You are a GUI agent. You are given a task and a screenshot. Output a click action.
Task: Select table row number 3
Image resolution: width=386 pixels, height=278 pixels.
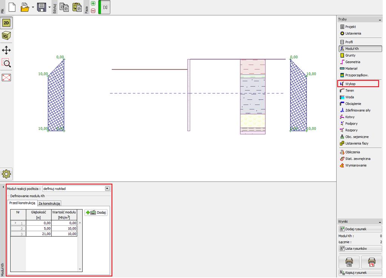pyautogui.click(x=18, y=234)
